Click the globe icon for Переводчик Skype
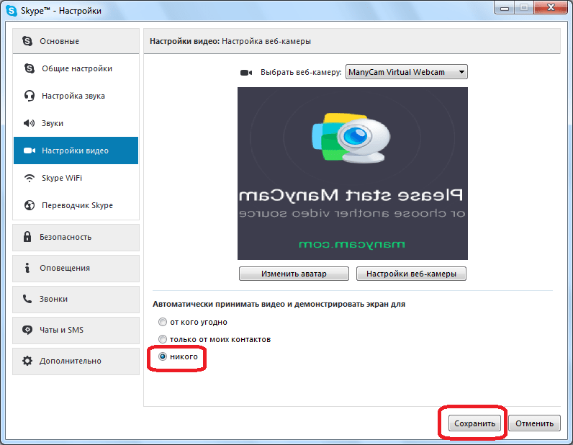573x445 pixels. tap(30, 205)
